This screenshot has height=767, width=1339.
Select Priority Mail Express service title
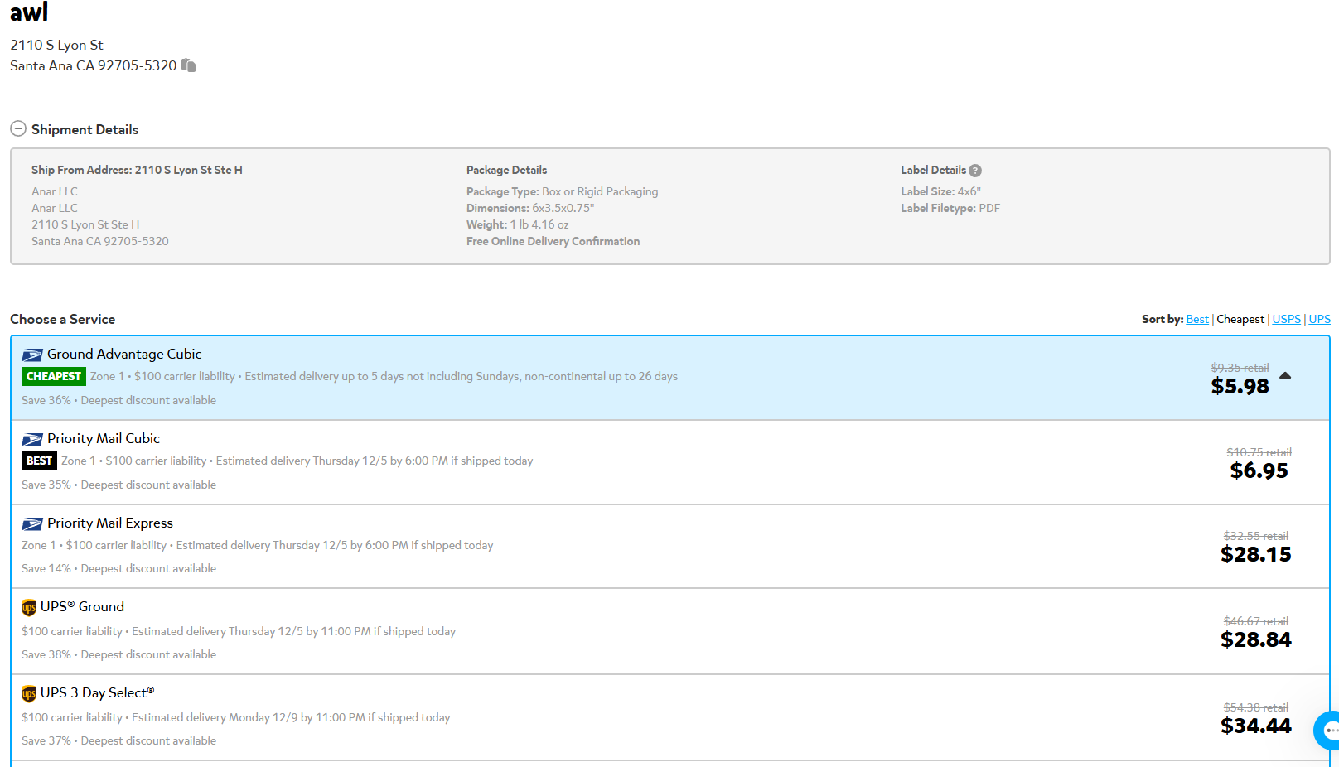click(x=110, y=523)
